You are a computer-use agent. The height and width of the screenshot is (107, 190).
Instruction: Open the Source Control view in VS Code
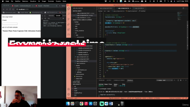click(69, 19)
